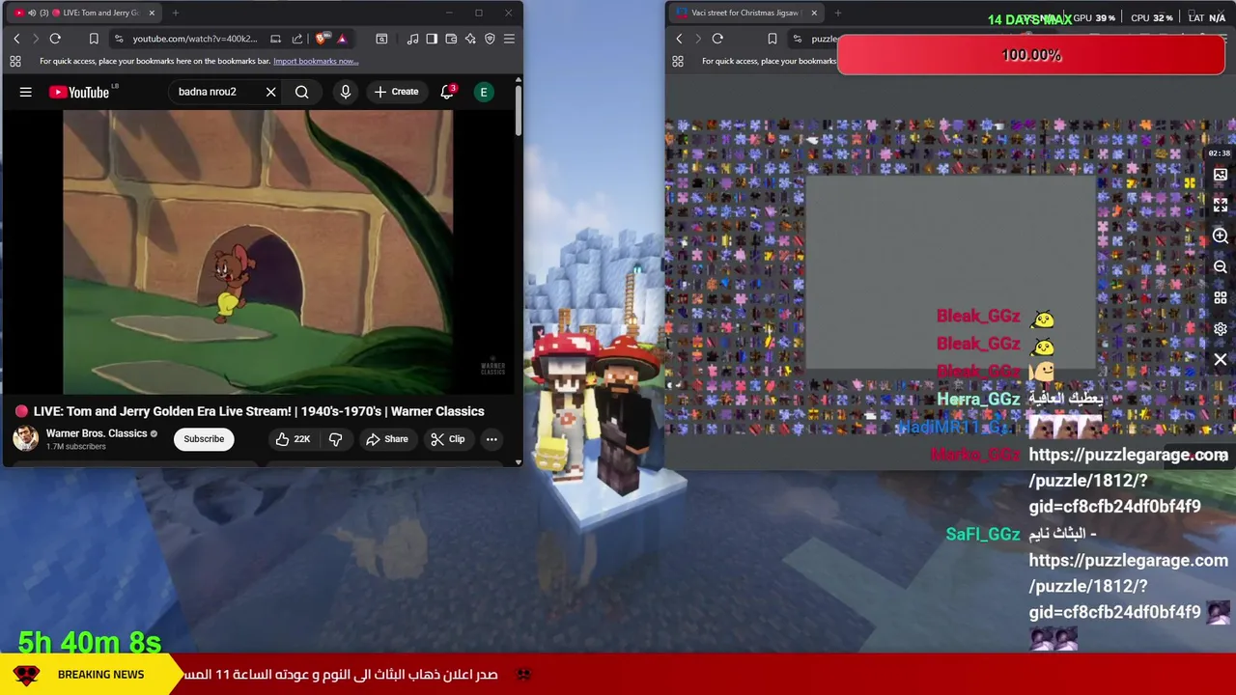Screen dimensions: 1236x695
Task: Clear the search text badna nrou2
Action: point(271,92)
